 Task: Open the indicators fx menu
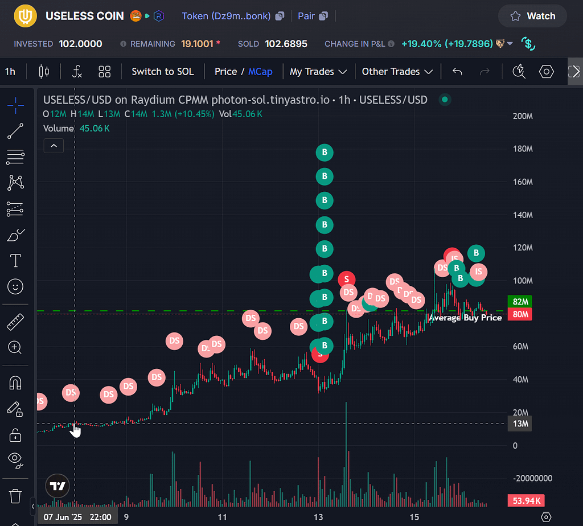pyautogui.click(x=77, y=72)
